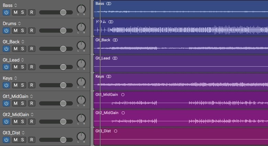Click the Keys track pan knob

81,82
